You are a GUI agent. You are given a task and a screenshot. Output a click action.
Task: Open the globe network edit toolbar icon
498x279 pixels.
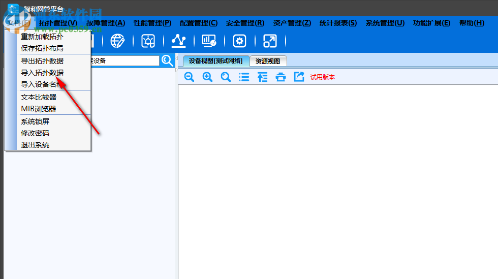click(x=117, y=41)
